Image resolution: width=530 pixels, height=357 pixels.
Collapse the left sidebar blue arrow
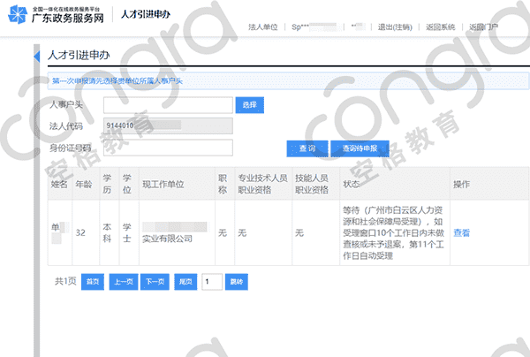[37, 57]
